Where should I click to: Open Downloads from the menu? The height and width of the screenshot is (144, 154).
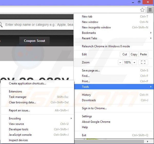coord(114,100)
